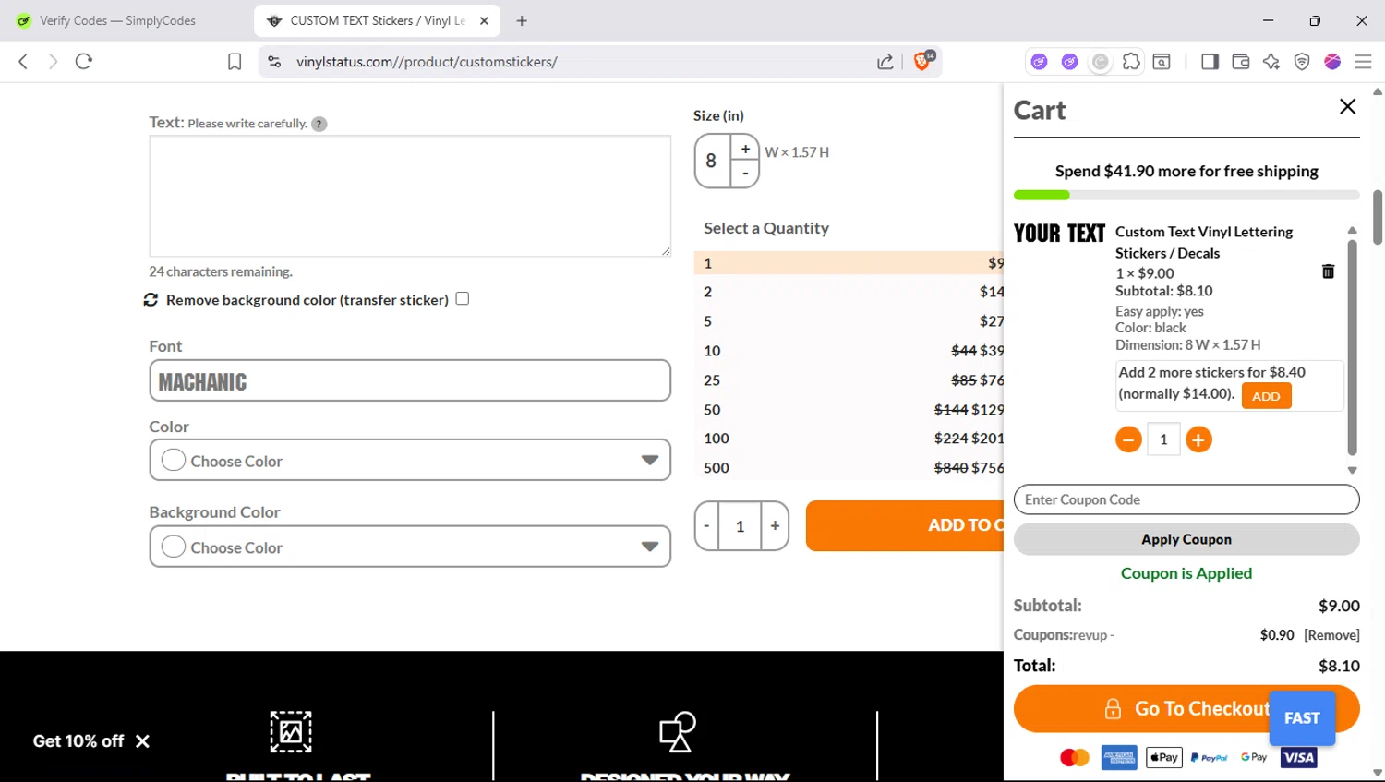Click the first purple extension icon
The width and height of the screenshot is (1385, 782).
1040,62
